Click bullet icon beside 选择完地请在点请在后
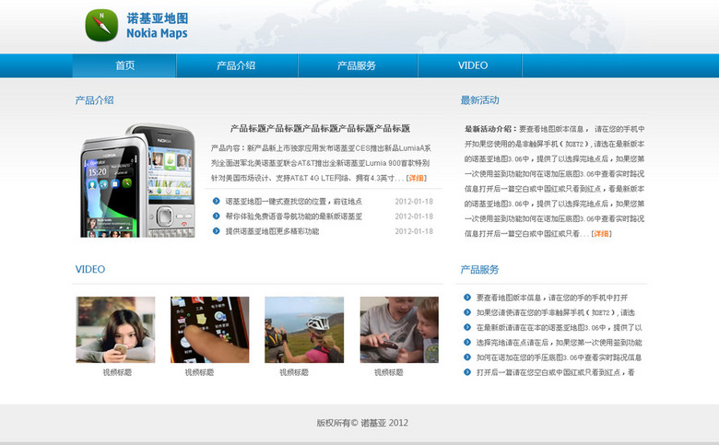The height and width of the screenshot is (445, 719). [x=466, y=342]
